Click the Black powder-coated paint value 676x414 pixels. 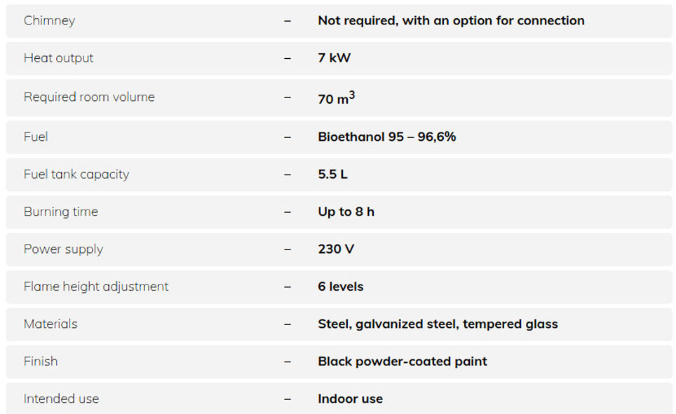coord(402,361)
